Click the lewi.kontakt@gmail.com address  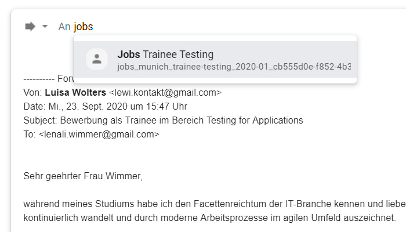point(165,92)
